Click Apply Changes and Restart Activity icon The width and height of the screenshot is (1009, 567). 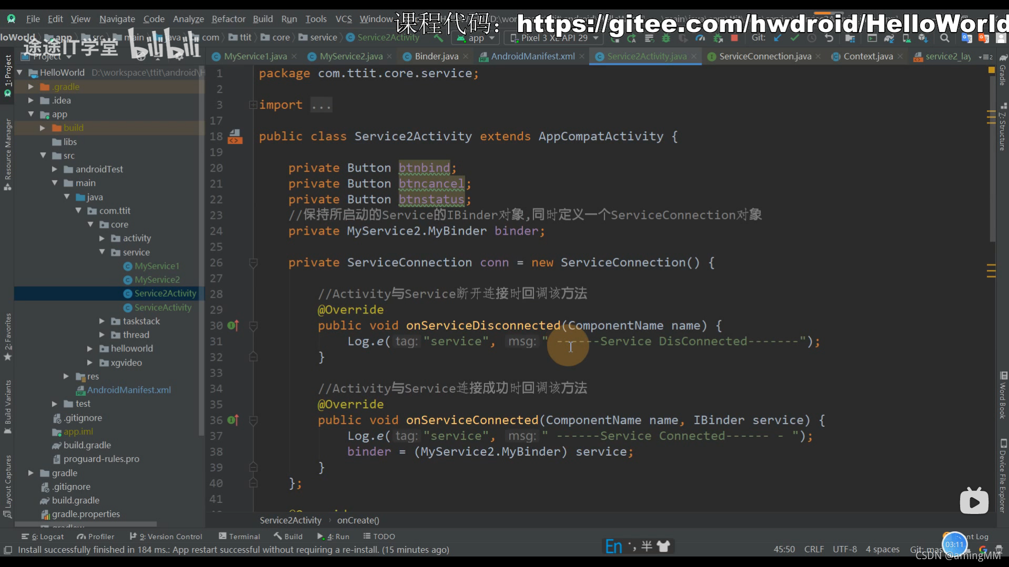click(x=632, y=38)
